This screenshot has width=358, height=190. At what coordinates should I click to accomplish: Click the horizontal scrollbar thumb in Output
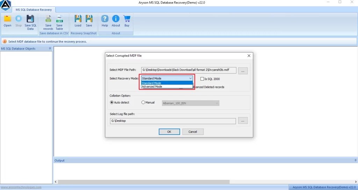(144, 182)
